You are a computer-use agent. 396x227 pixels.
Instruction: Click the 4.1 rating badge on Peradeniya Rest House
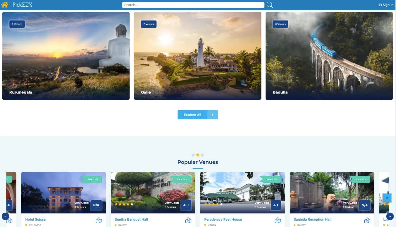click(276, 205)
